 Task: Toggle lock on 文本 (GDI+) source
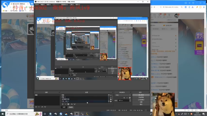click(111, 101)
